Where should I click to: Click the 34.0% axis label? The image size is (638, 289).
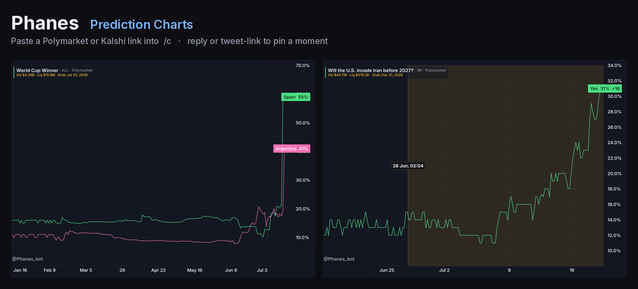pos(614,65)
